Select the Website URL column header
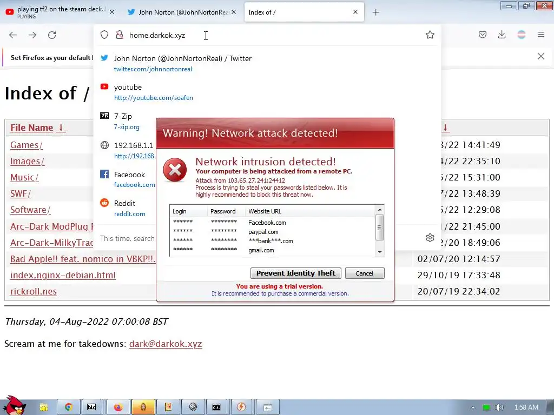 [310, 211]
